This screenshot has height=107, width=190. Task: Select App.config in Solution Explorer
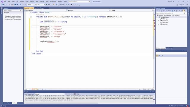[164, 23]
